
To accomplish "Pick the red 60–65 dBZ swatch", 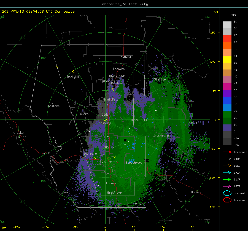I will [227, 39].
